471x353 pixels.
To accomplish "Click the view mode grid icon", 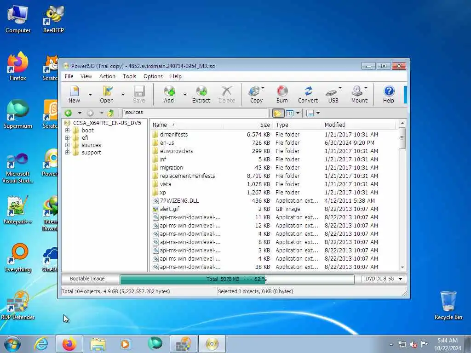I will 290,113.
